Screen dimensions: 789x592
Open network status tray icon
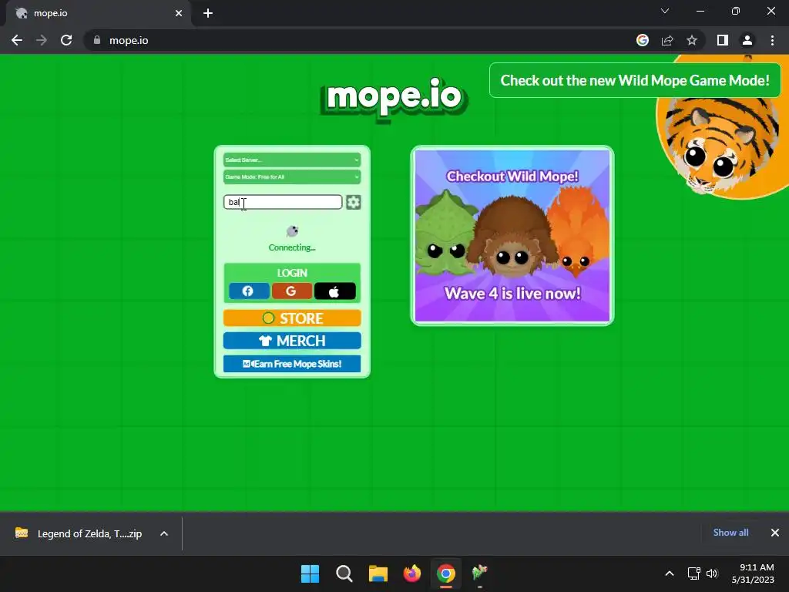point(694,573)
